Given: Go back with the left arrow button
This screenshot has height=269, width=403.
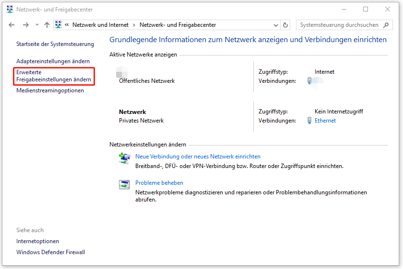Looking at the screenshot, I should (12, 25).
